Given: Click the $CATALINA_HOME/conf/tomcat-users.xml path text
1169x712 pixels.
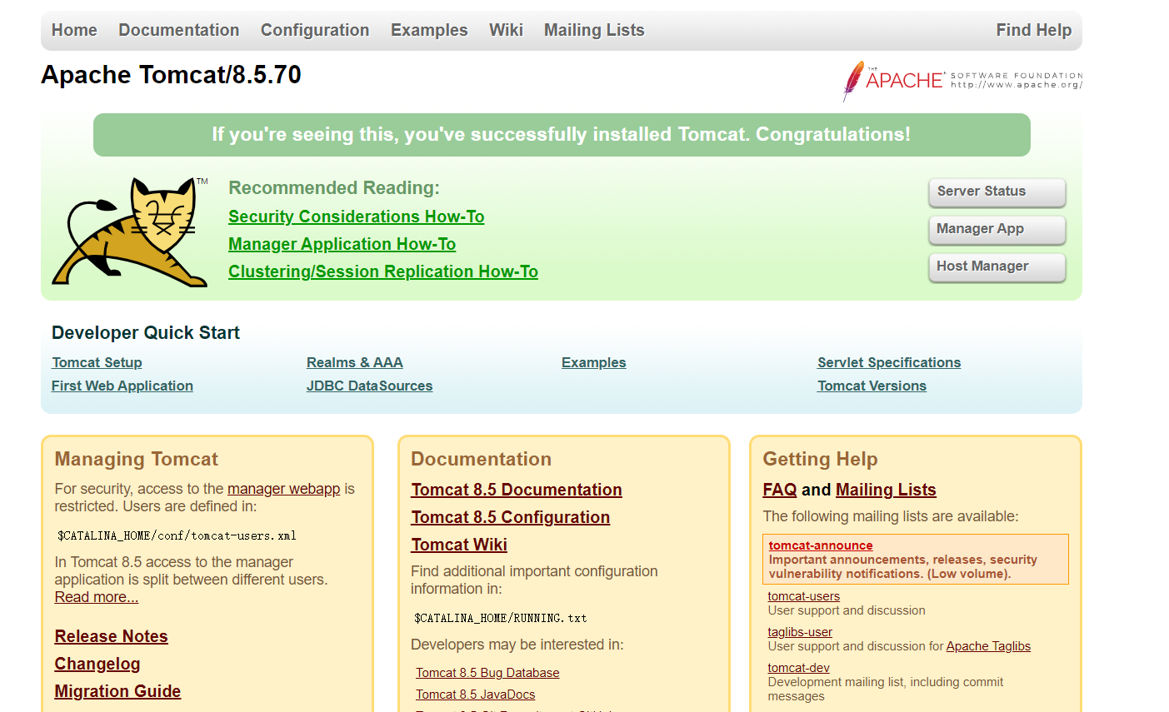Looking at the screenshot, I should point(177,535).
